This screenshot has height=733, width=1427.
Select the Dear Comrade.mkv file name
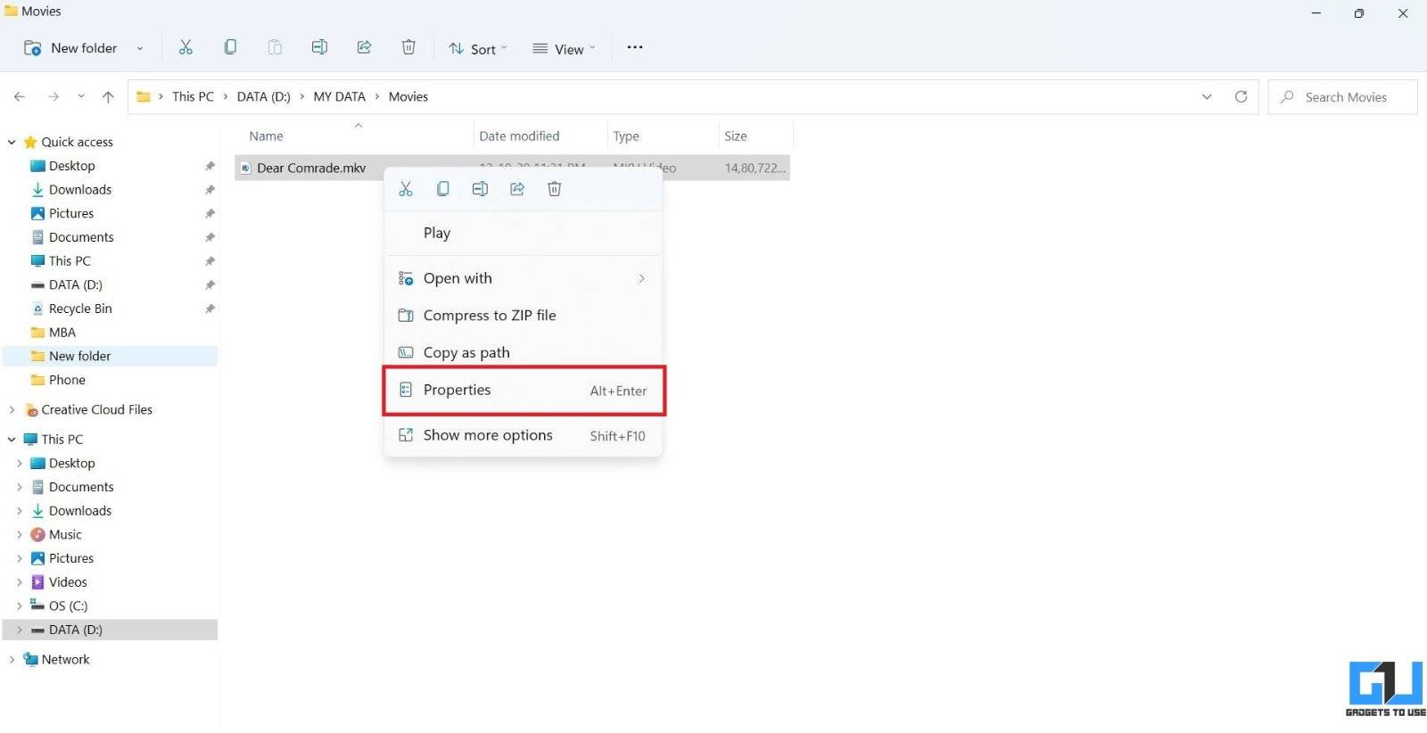[x=311, y=168]
